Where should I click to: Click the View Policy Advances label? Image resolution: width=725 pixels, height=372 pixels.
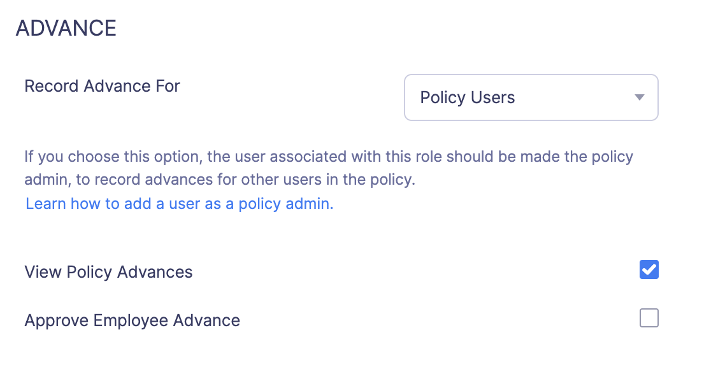coord(108,272)
